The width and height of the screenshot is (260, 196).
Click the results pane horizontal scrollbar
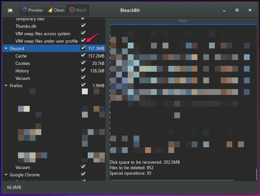click(x=173, y=180)
